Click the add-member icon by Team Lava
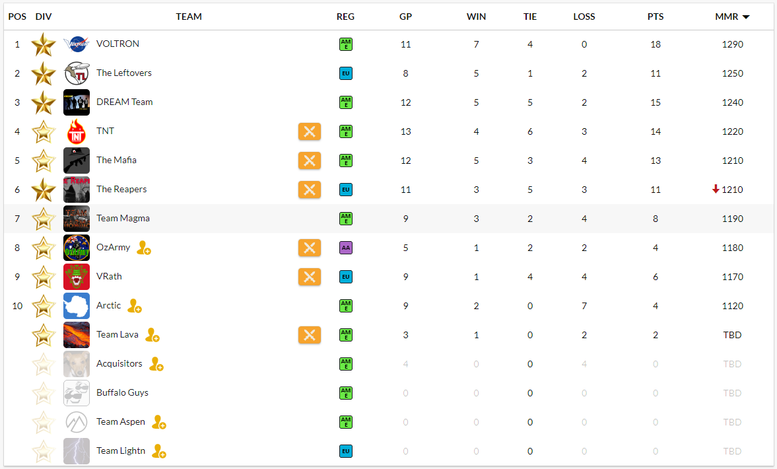 point(152,335)
